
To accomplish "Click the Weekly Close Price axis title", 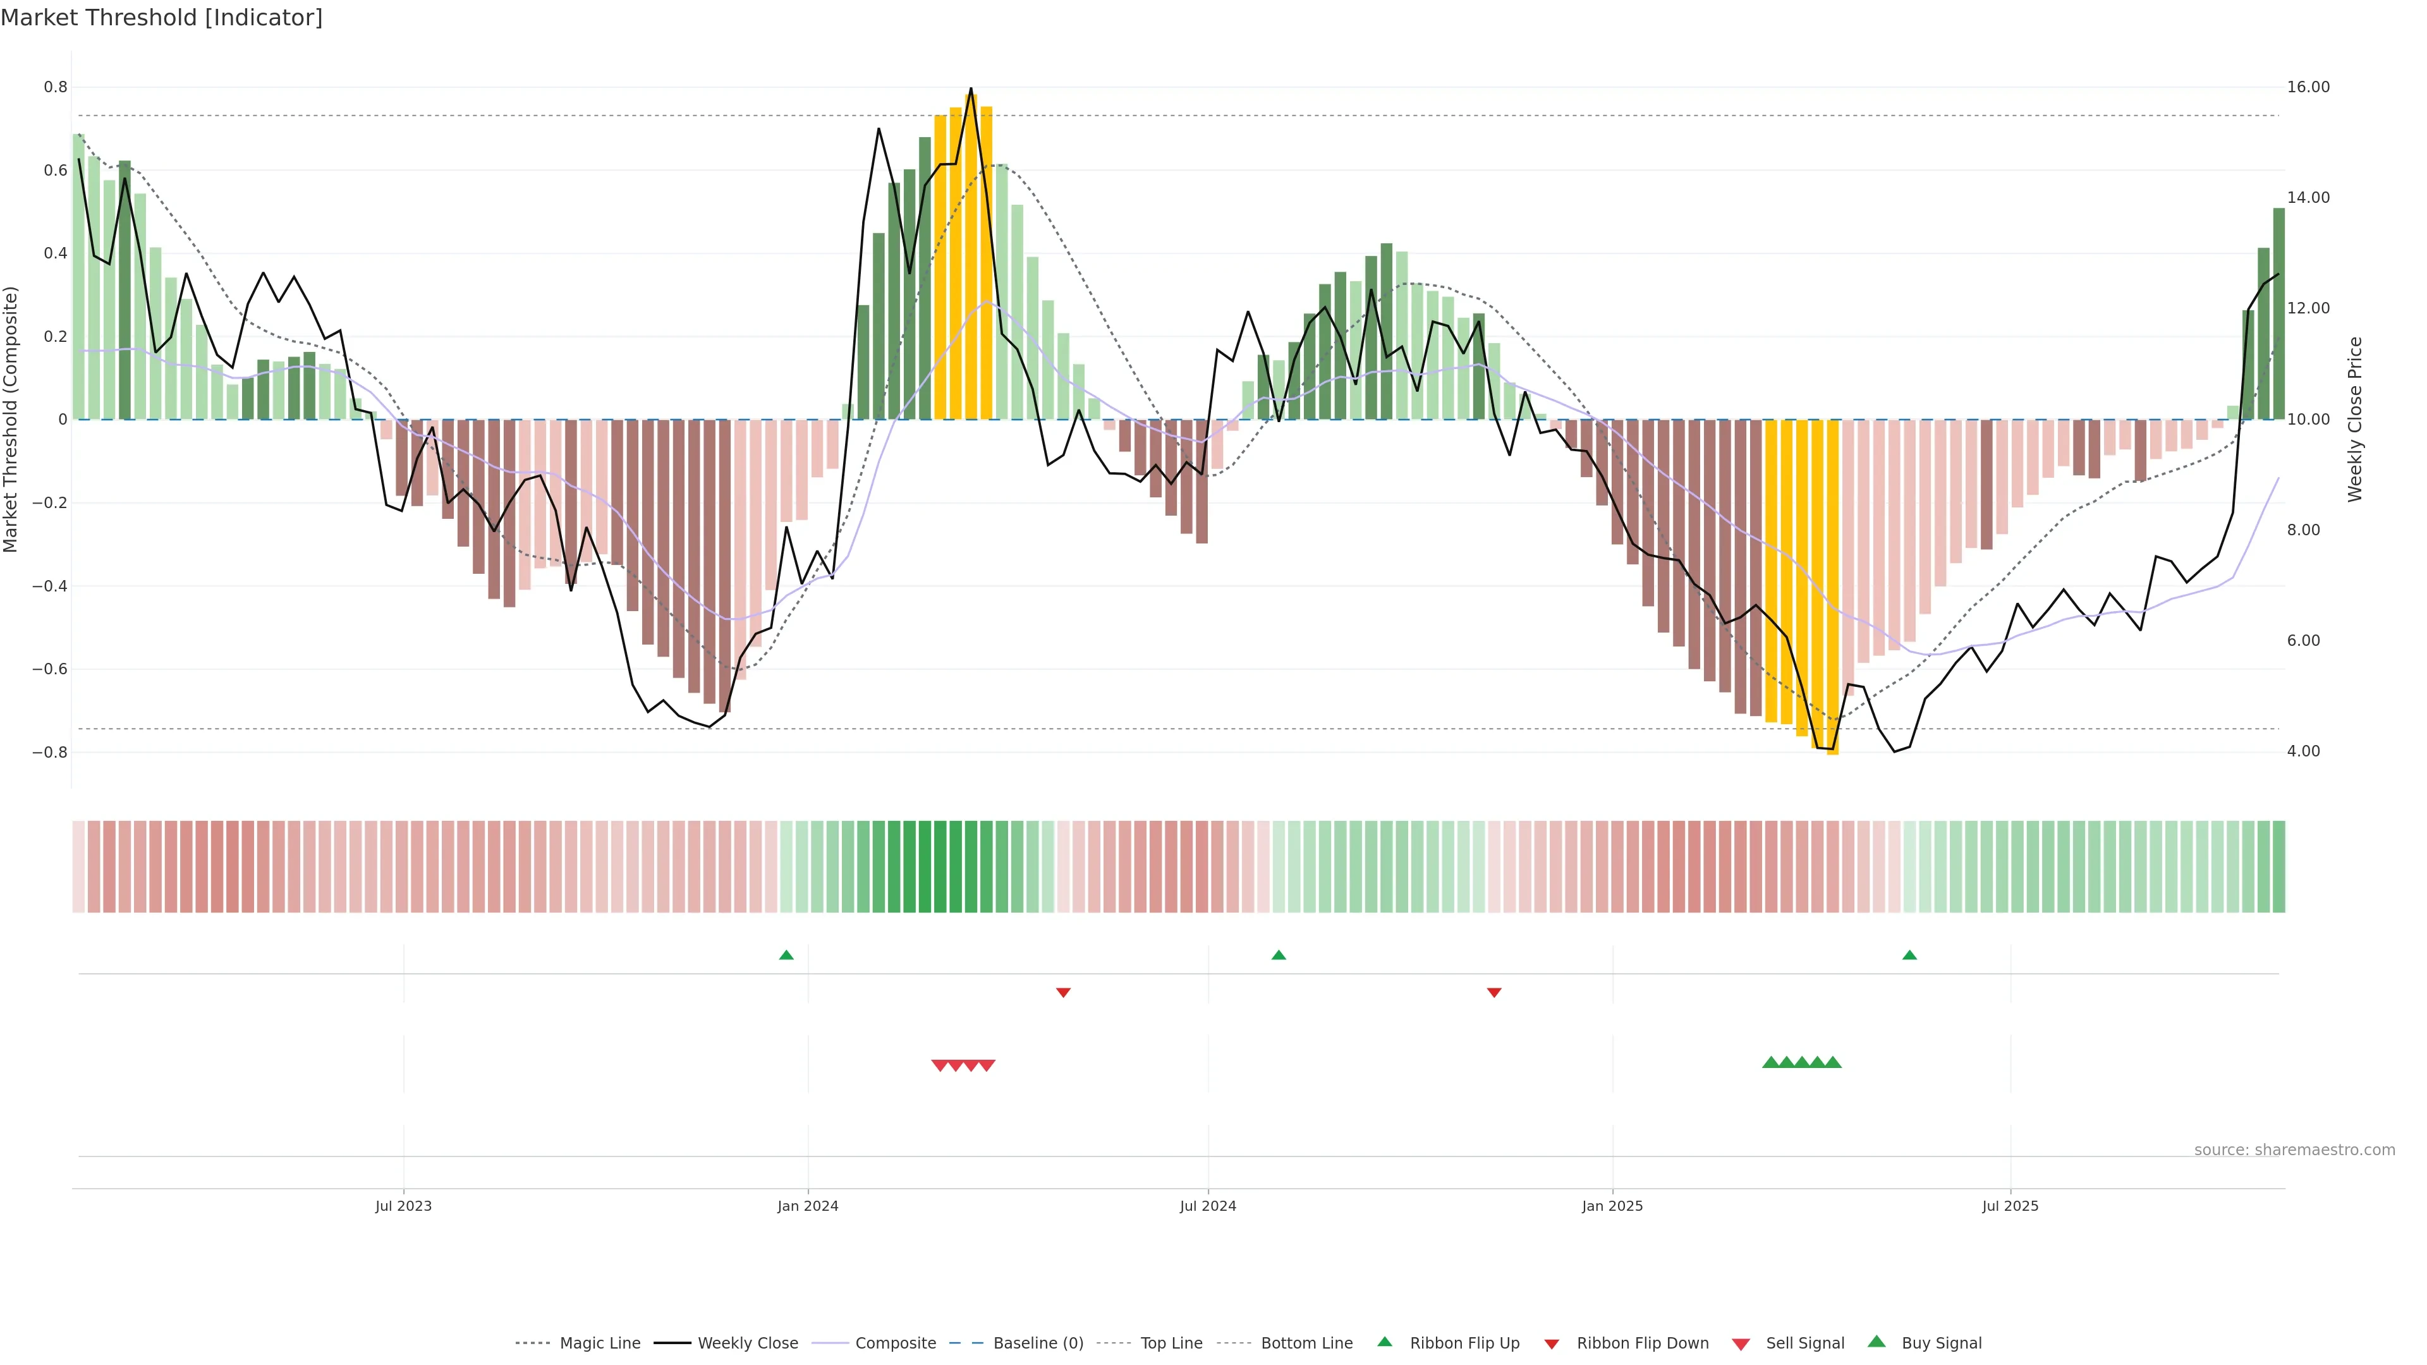I will point(2356,419).
